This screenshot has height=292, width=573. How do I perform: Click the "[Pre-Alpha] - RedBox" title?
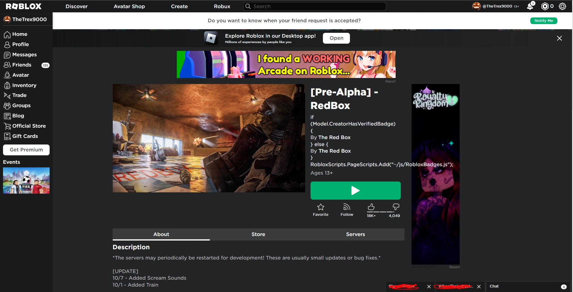[345, 99]
